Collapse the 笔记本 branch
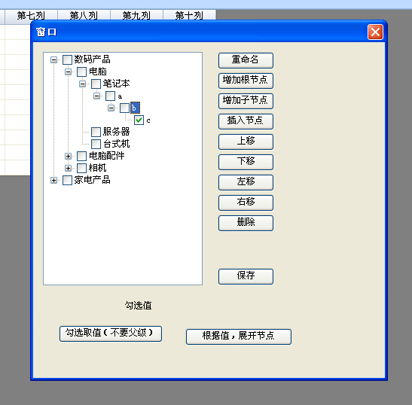The image size is (412, 405). tap(83, 84)
